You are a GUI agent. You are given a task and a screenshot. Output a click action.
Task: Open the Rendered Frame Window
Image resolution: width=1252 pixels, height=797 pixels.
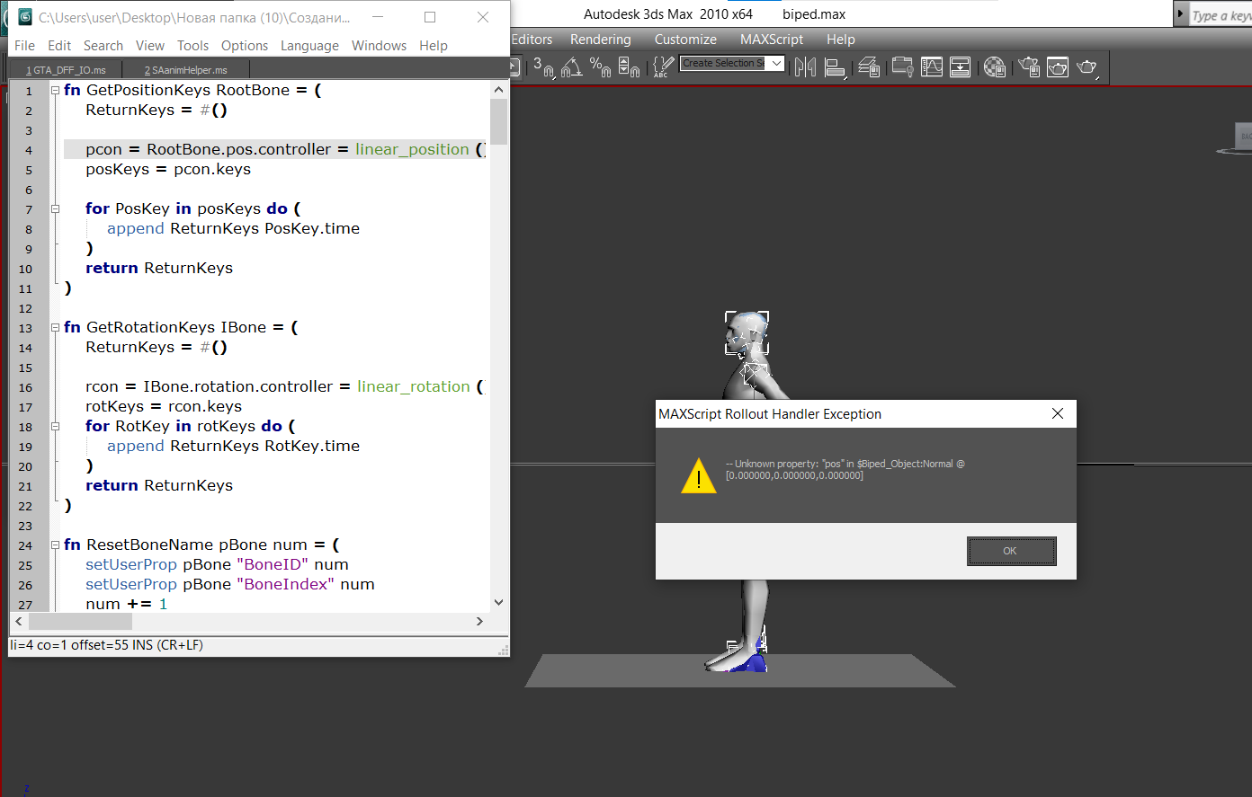pos(1058,67)
